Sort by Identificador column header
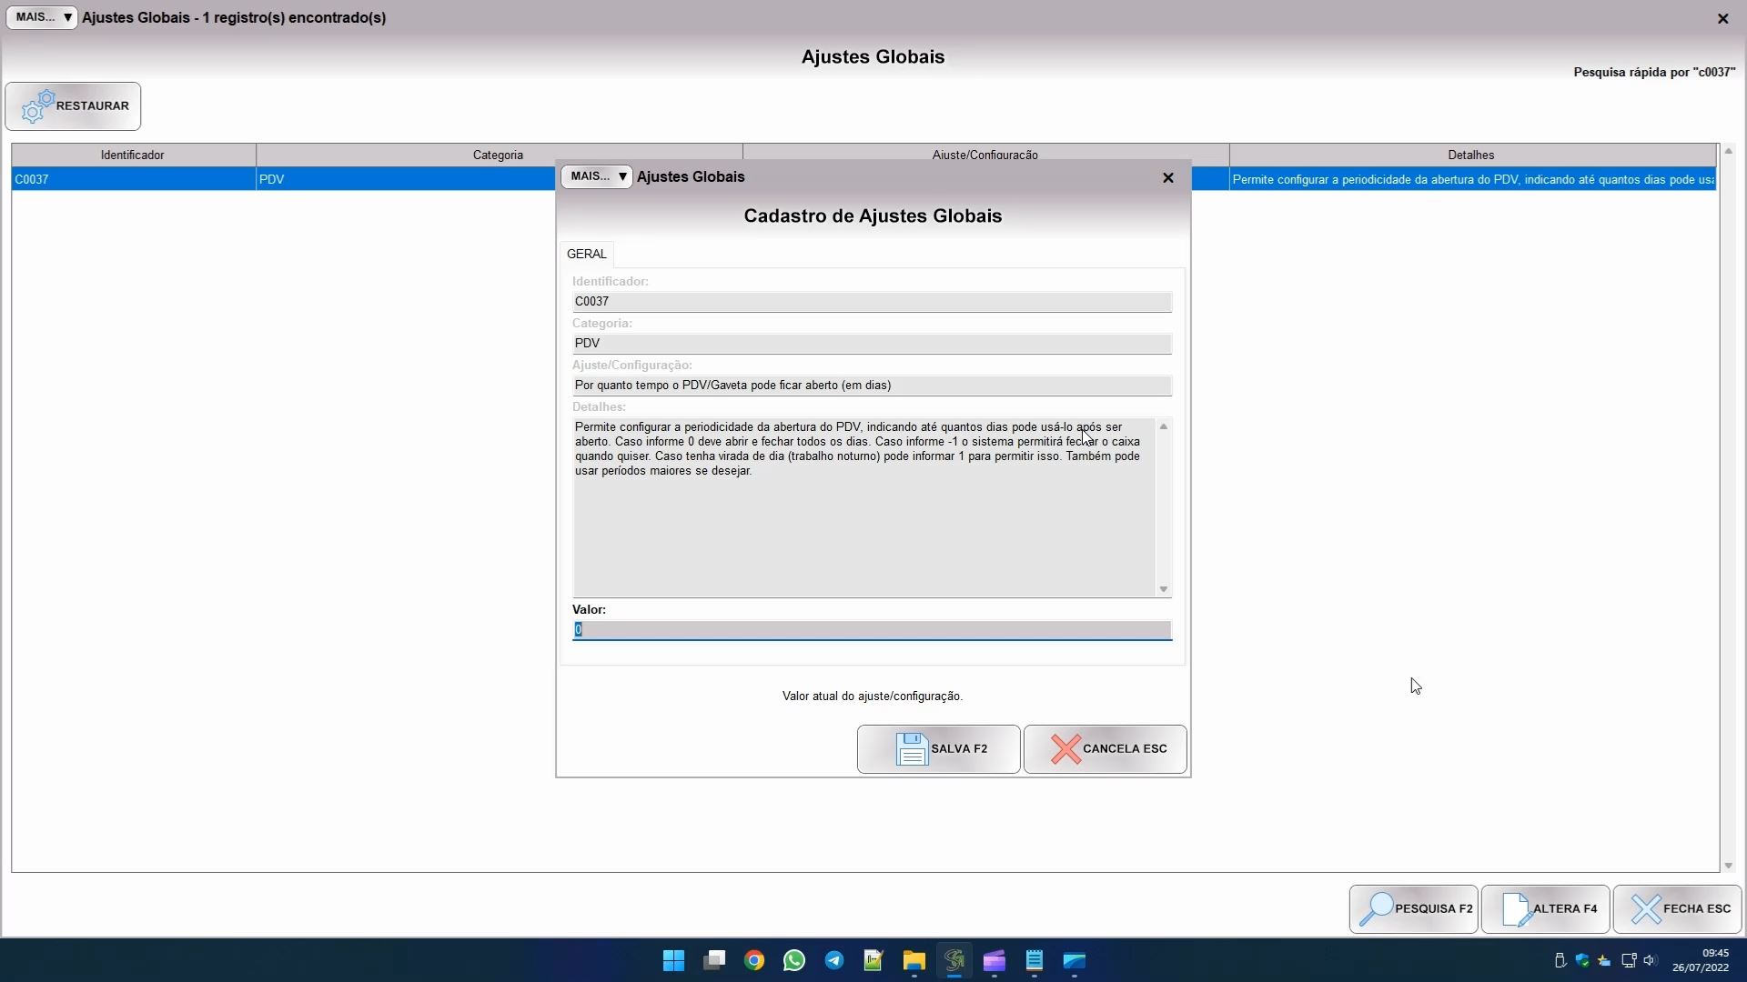Viewport: 1747px width, 982px height. (133, 155)
